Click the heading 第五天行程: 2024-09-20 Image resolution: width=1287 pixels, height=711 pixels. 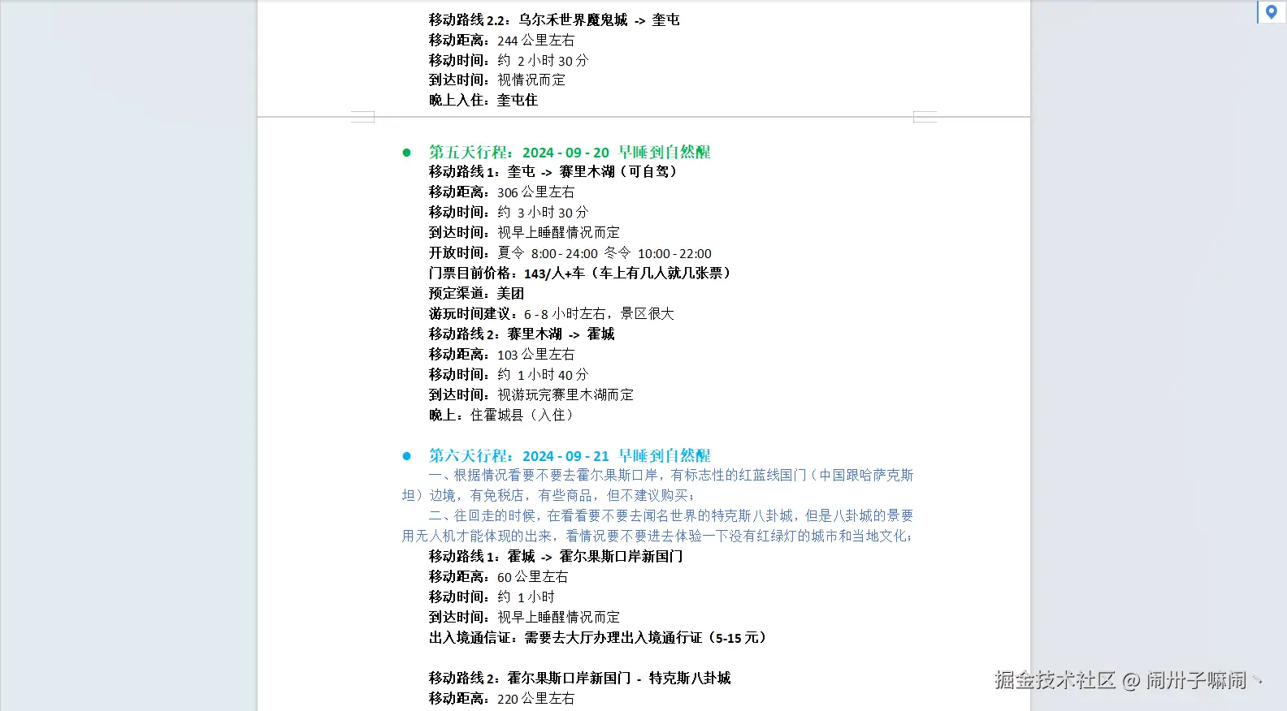[570, 152]
